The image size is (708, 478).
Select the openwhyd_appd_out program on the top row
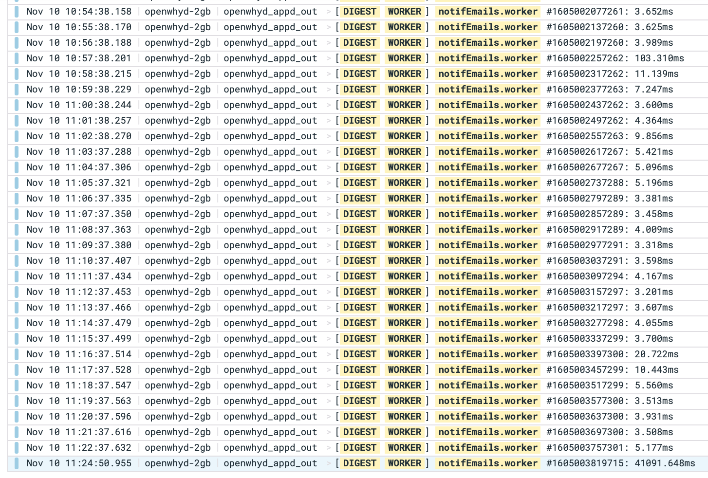[270, 11]
